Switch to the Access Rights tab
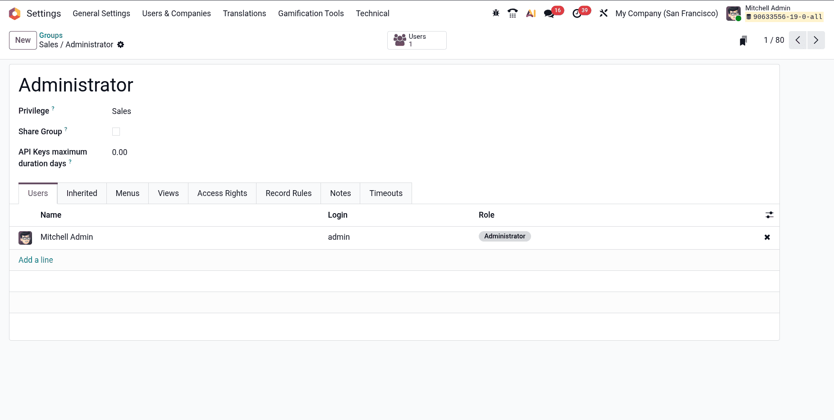The image size is (834, 420). 222,193
